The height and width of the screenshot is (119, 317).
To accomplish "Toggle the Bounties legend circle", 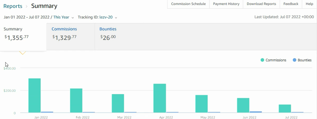I will pyautogui.click(x=294, y=60).
